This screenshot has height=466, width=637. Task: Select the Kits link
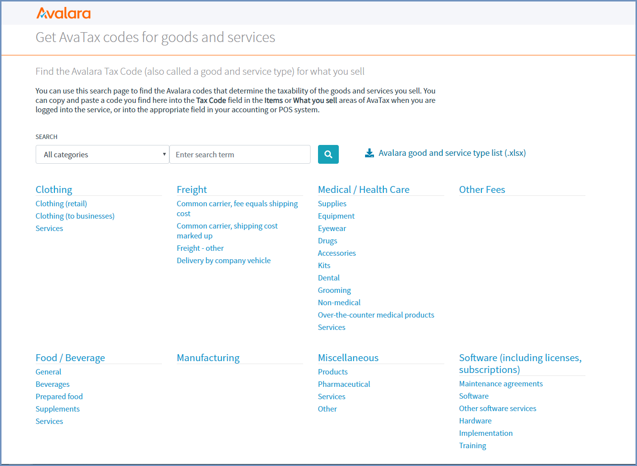pyautogui.click(x=324, y=266)
